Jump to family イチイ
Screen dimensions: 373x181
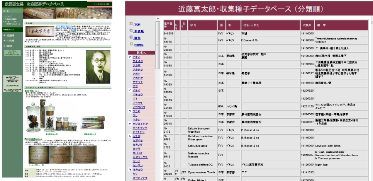pyautogui.click(x=137, y=90)
